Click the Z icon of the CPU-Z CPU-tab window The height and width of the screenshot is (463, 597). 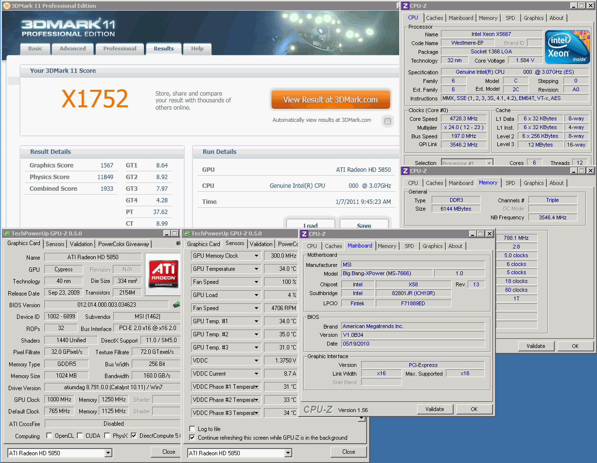click(405, 6)
